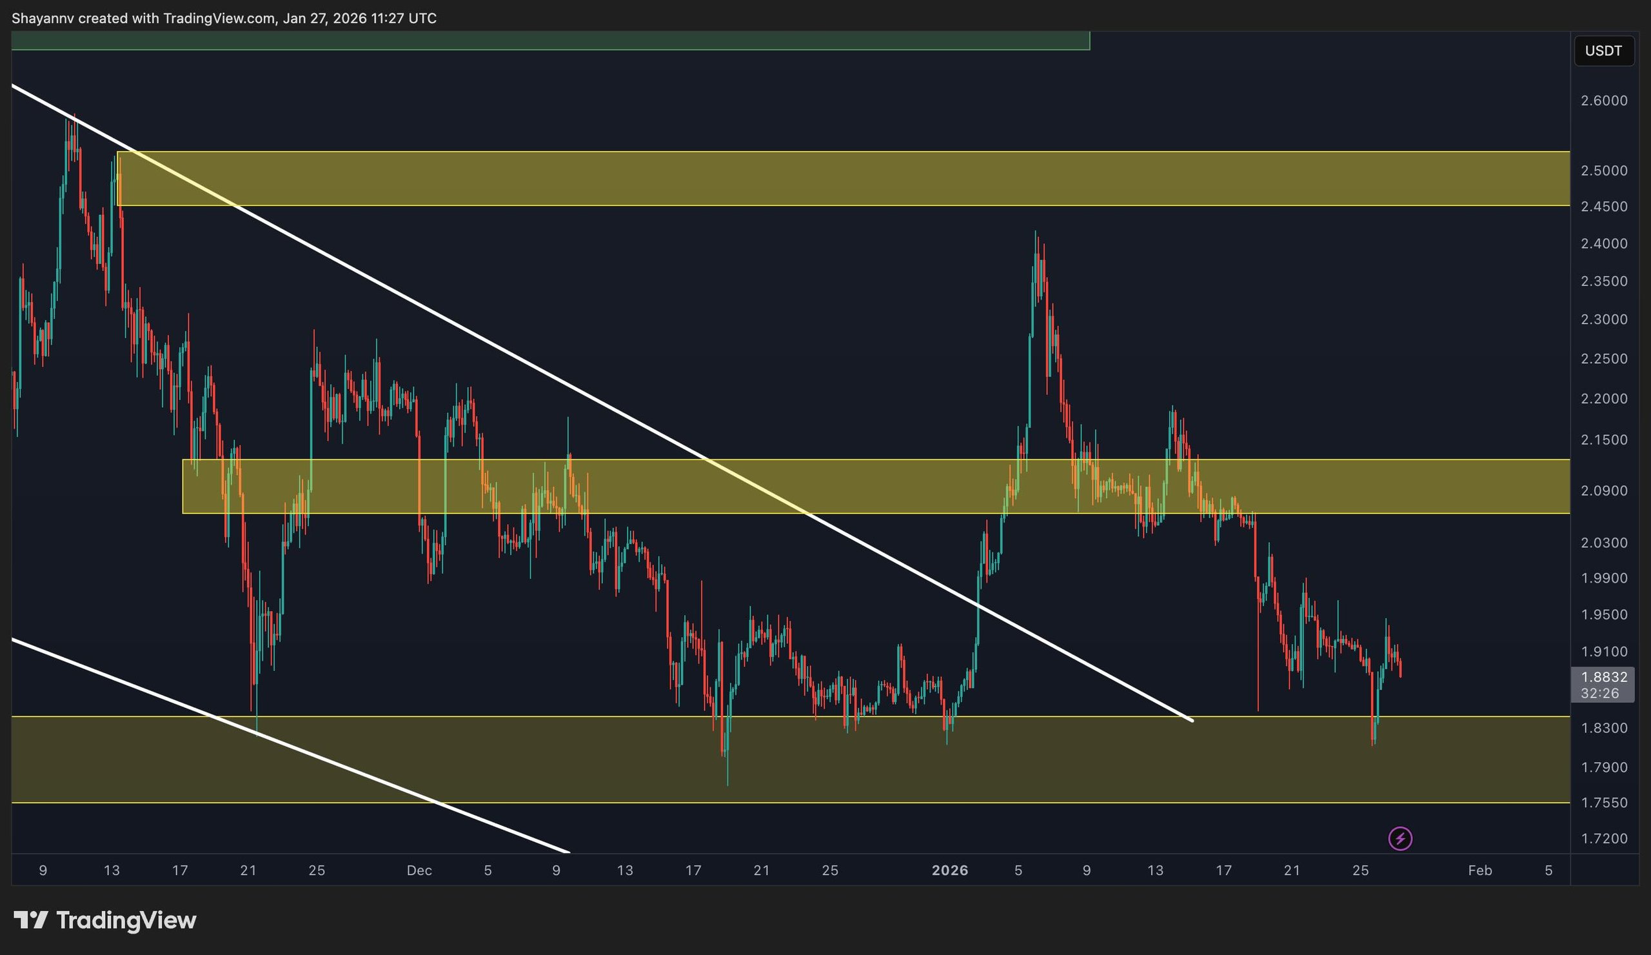Viewport: 1651px width, 955px height.
Task: Click the Dec label on the time axis
Action: 420,870
